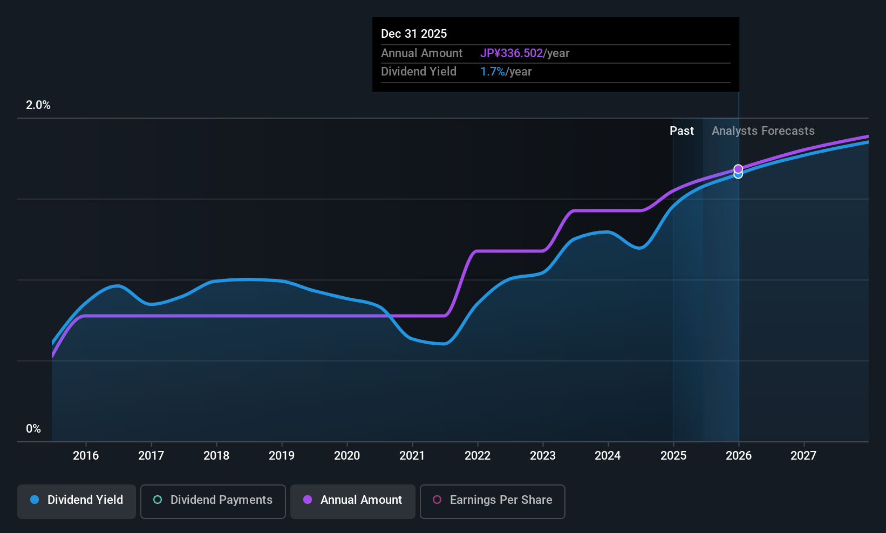Viewport: 886px width, 533px height.
Task: Show the Earnings Per Share series
Action: [x=492, y=501]
